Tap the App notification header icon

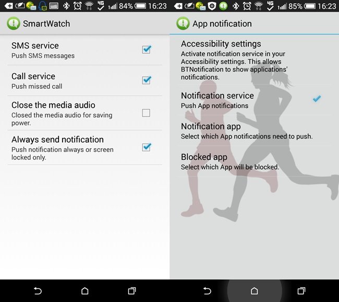click(x=183, y=24)
